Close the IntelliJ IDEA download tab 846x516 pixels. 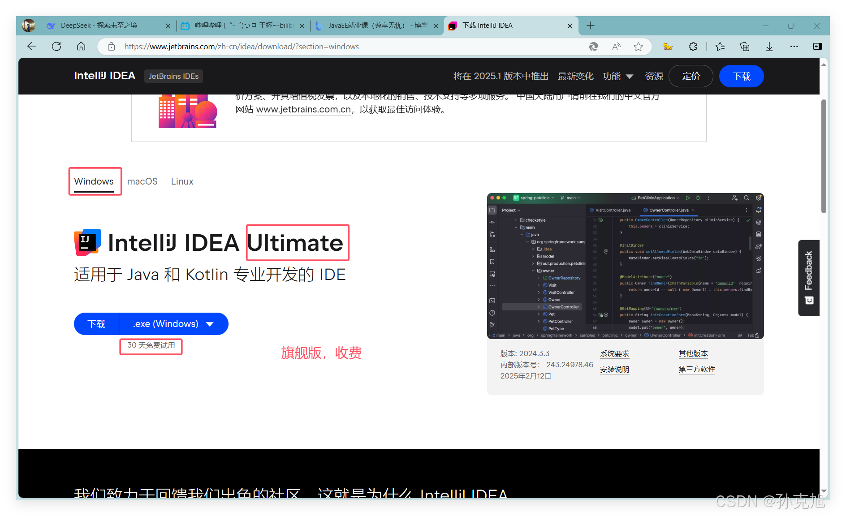(570, 26)
